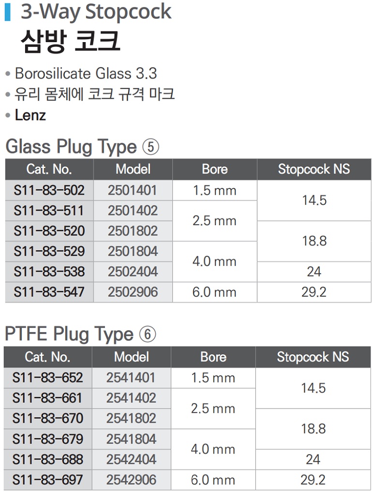Click the Korean title 삼방 코크
This screenshot has height=502, width=387.
tap(70, 42)
